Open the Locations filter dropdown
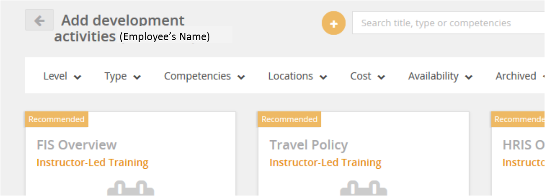This screenshot has height=196, width=545. 297,76
